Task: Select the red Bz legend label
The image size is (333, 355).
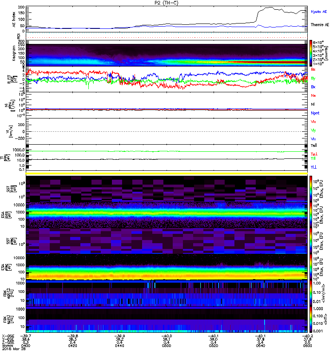Action: (x=313, y=69)
